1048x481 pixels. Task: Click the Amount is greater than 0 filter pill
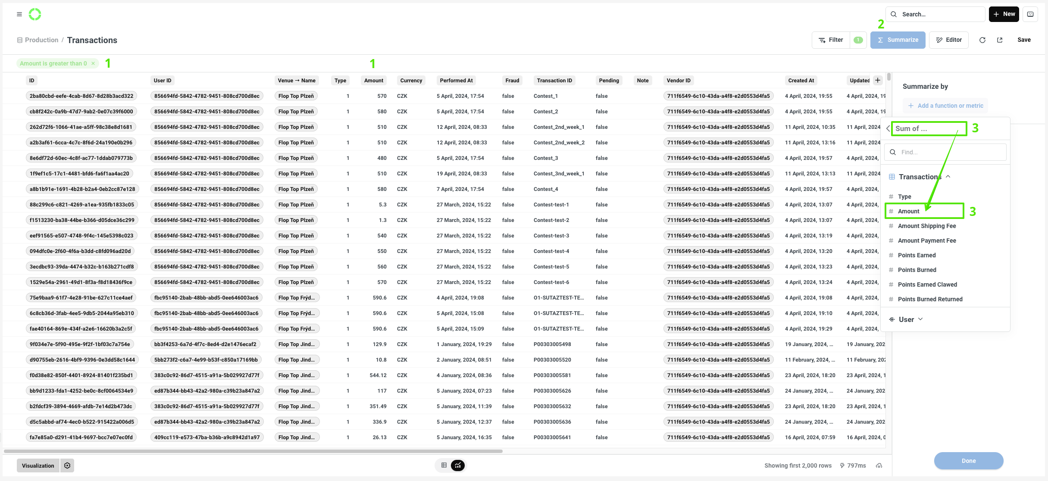53,63
